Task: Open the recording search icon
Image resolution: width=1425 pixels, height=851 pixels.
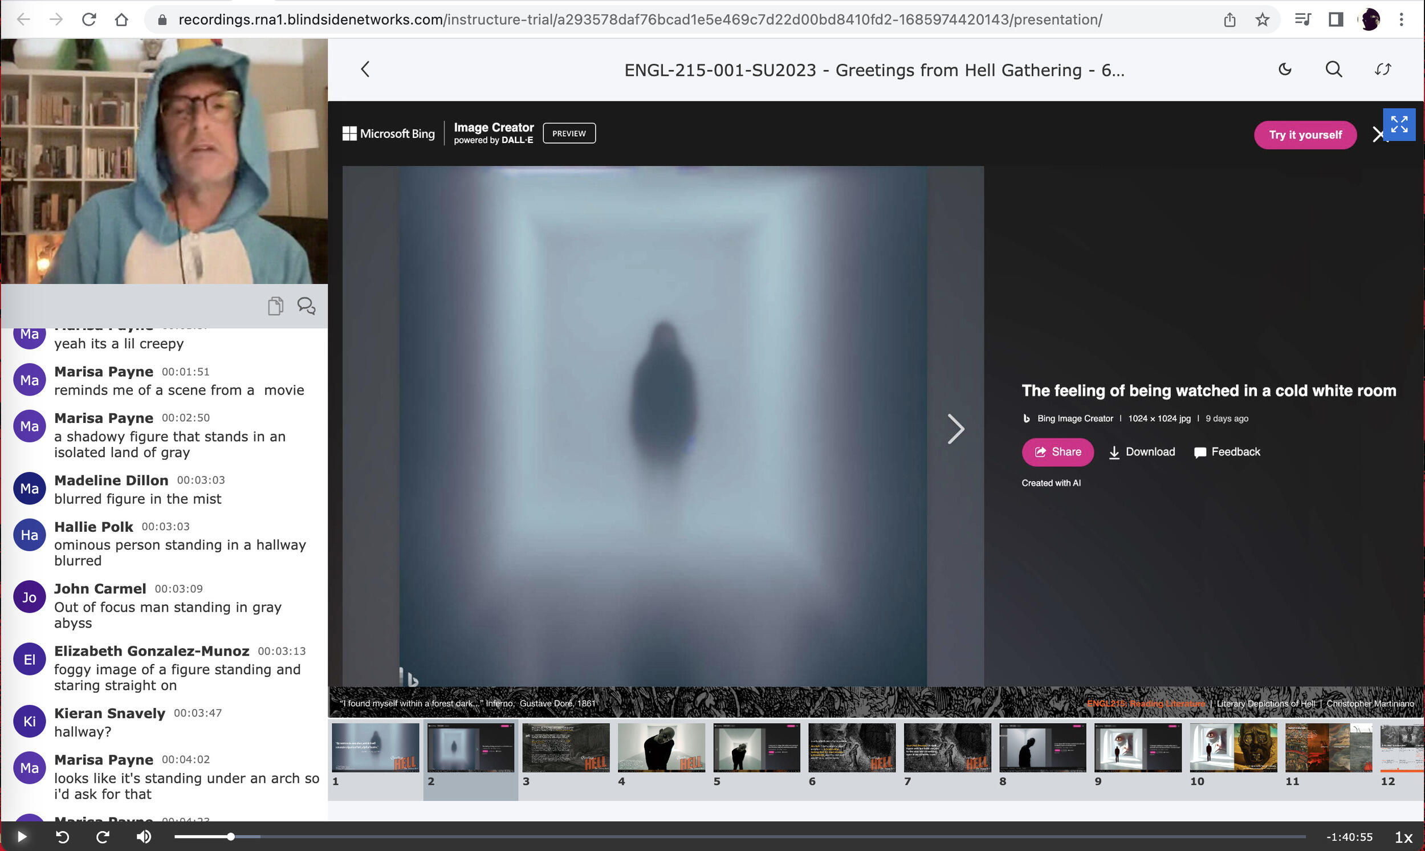Action: [1334, 70]
